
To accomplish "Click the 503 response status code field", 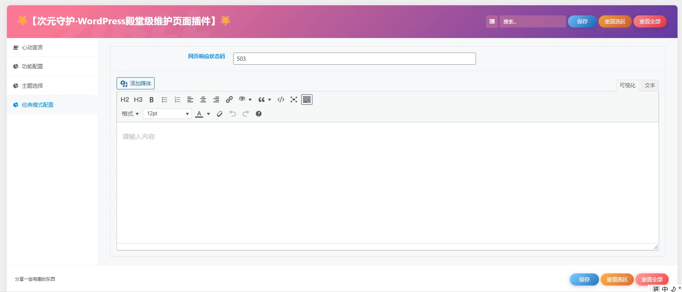I will point(354,59).
